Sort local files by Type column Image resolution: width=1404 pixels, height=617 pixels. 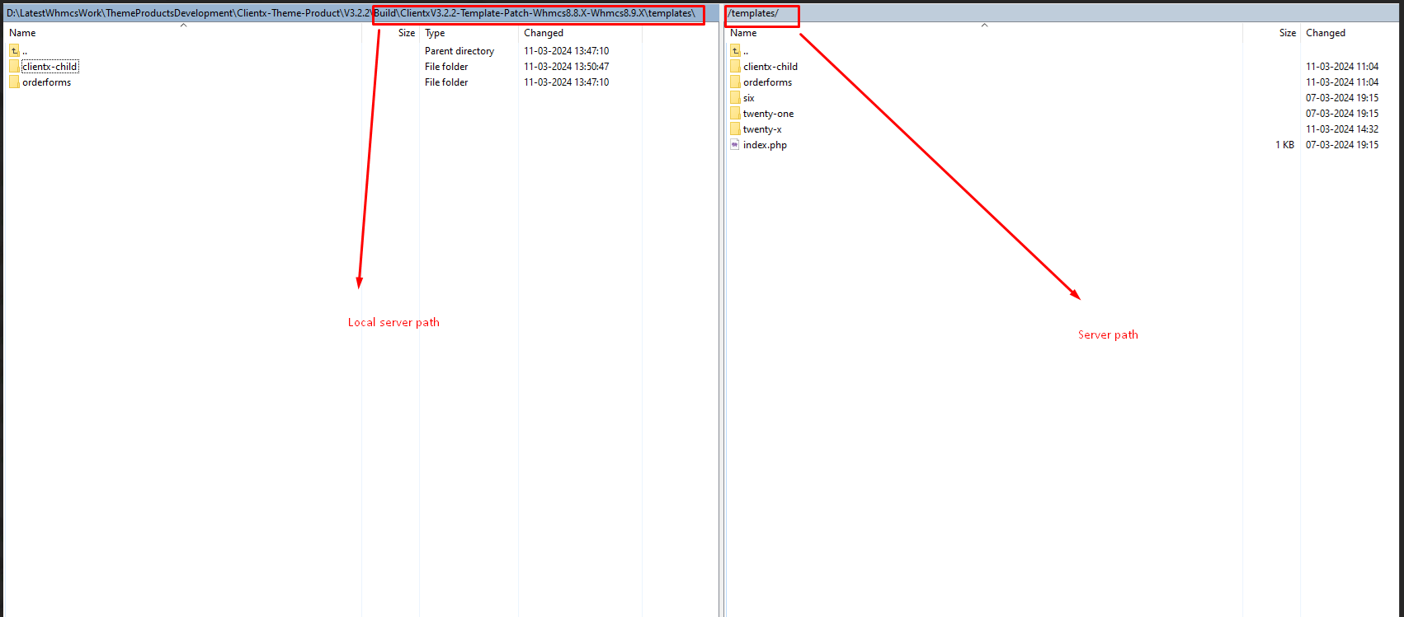[x=435, y=33]
